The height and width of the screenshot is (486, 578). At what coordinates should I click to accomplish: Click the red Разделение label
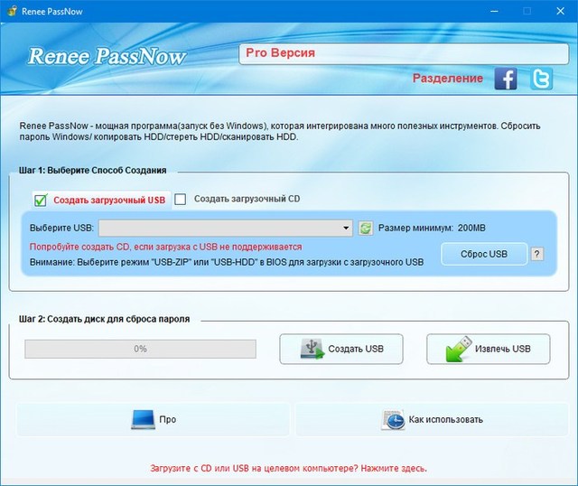(448, 79)
